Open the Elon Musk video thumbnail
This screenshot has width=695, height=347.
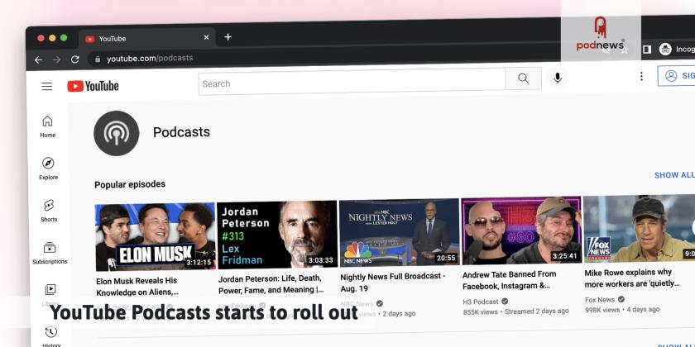coord(156,237)
